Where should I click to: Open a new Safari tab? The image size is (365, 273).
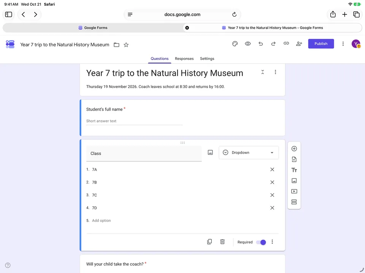pos(344,14)
